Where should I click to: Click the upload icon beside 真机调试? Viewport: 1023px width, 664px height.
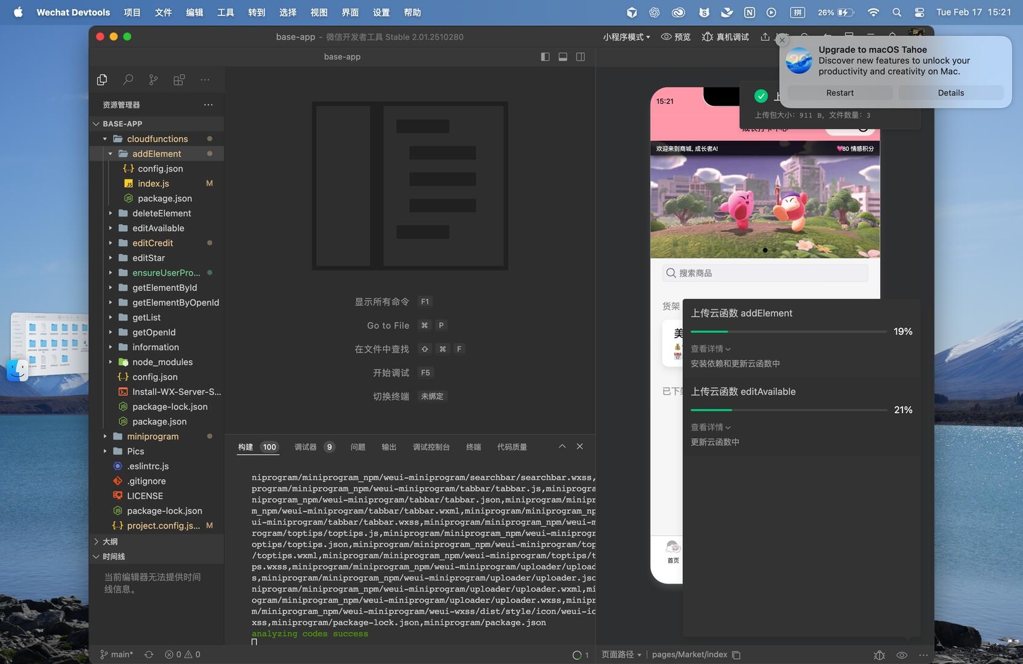(765, 37)
